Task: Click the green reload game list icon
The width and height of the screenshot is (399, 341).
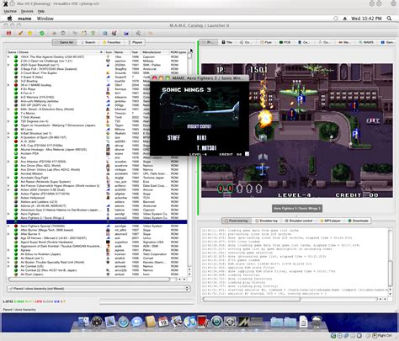Action: (x=42, y=33)
